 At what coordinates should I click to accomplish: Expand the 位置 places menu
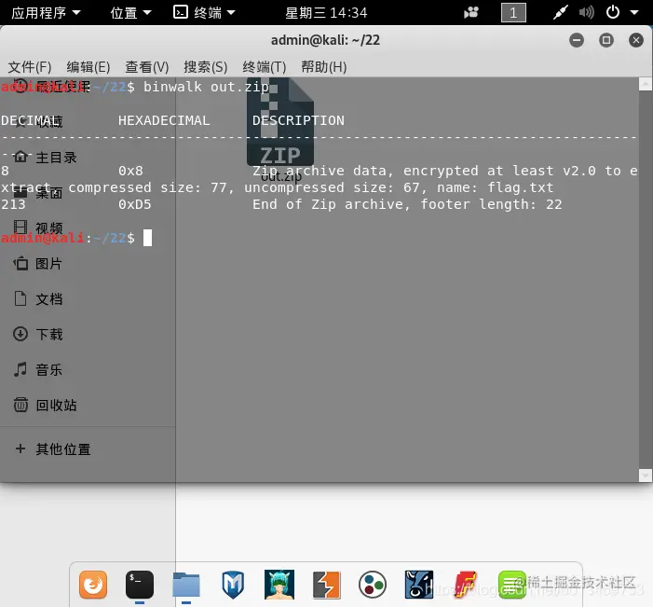tap(130, 13)
